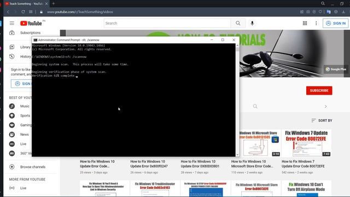Screen dimensions: 350x197
Task: Start voice search with the microphone
Action: (x=252, y=23)
